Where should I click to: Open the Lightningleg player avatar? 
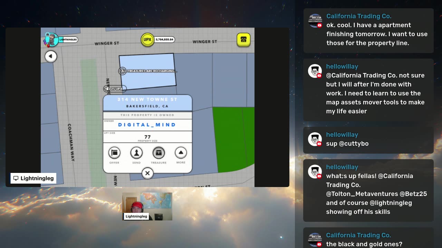pyautogui.click(x=51, y=40)
